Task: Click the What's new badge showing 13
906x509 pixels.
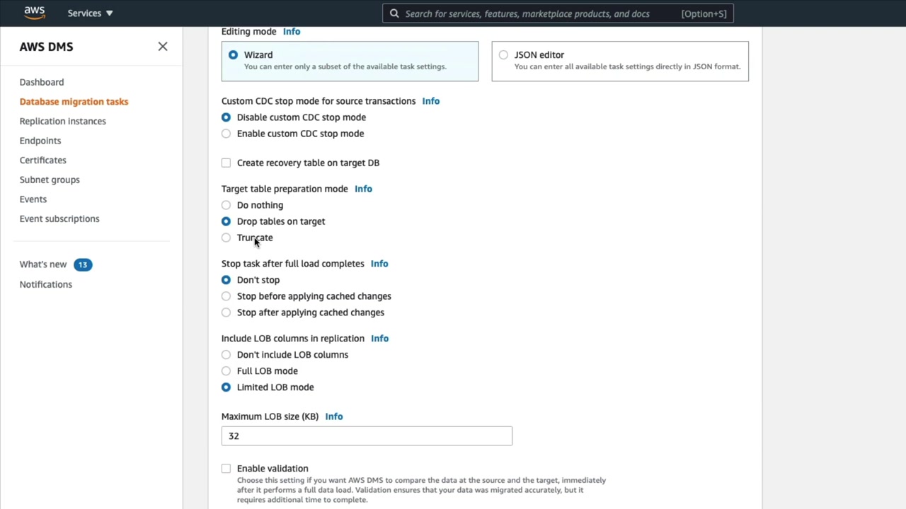Action: coord(83,264)
